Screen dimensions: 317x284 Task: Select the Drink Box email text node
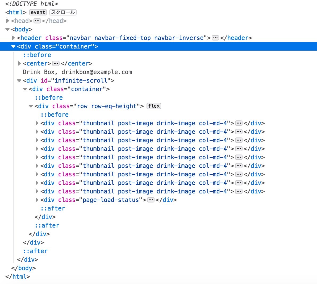click(77, 72)
